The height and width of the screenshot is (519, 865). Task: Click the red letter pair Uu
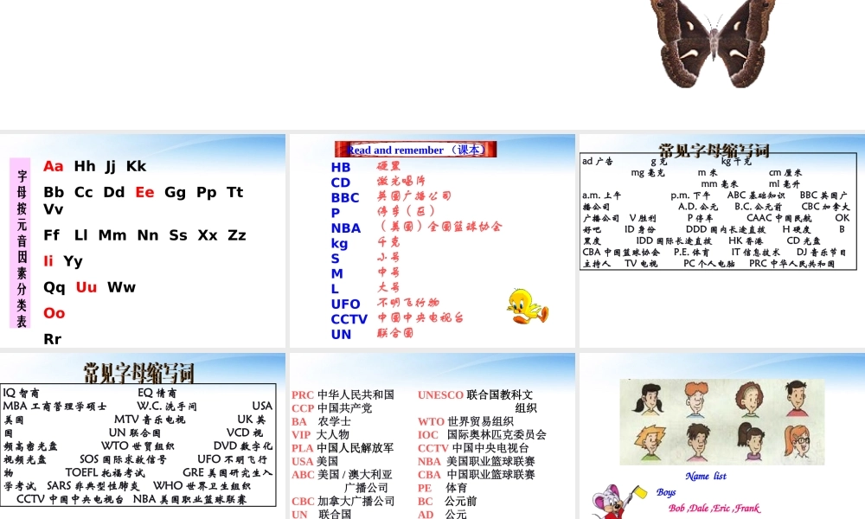point(86,287)
